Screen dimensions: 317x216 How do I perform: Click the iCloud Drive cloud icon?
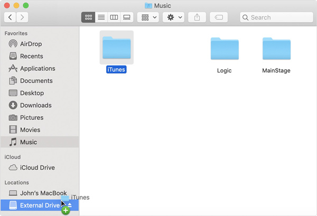pyautogui.click(x=13, y=167)
